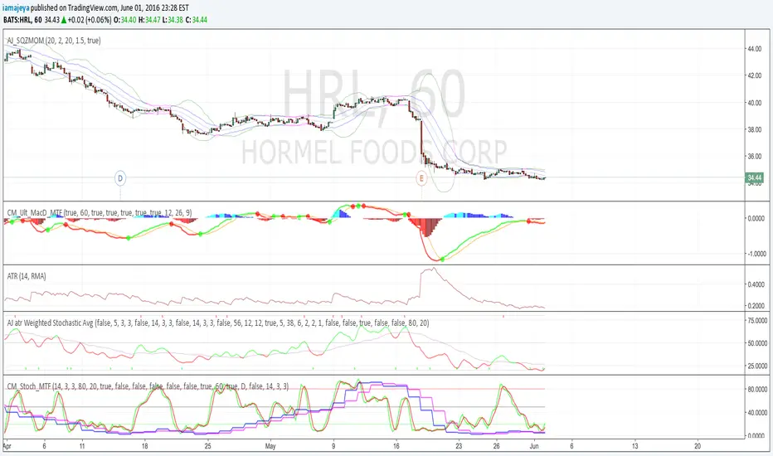Click the low value 34.38
The height and width of the screenshot is (456, 773).
click(x=175, y=20)
